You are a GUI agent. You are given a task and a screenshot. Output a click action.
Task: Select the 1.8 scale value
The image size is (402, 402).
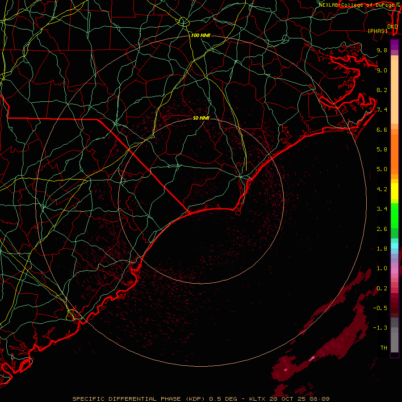point(382,249)
